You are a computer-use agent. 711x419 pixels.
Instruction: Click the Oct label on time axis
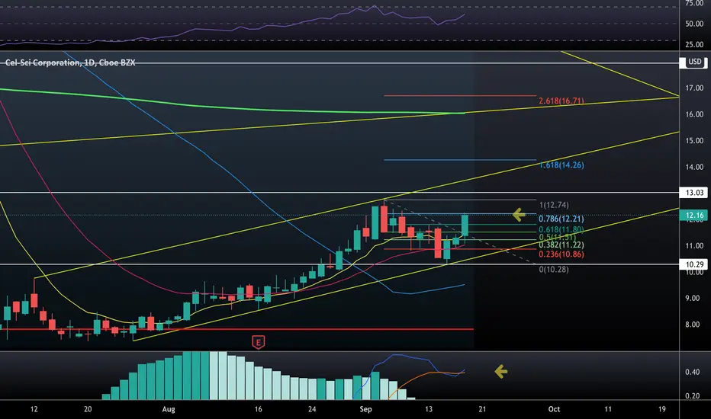(554, 409)
